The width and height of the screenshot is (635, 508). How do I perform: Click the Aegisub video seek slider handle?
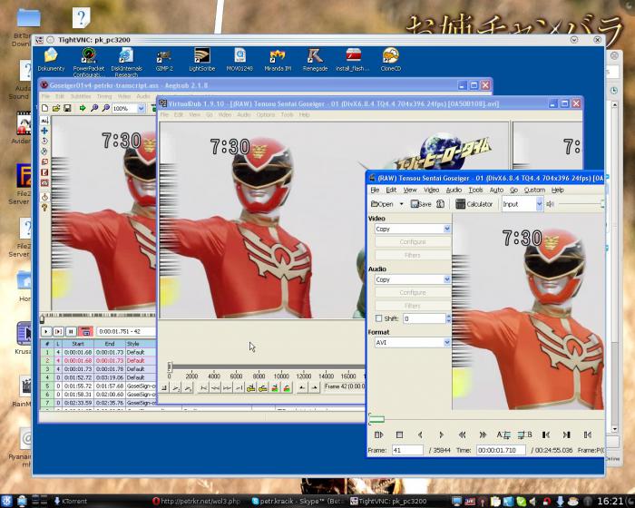[x=42, y=319]
